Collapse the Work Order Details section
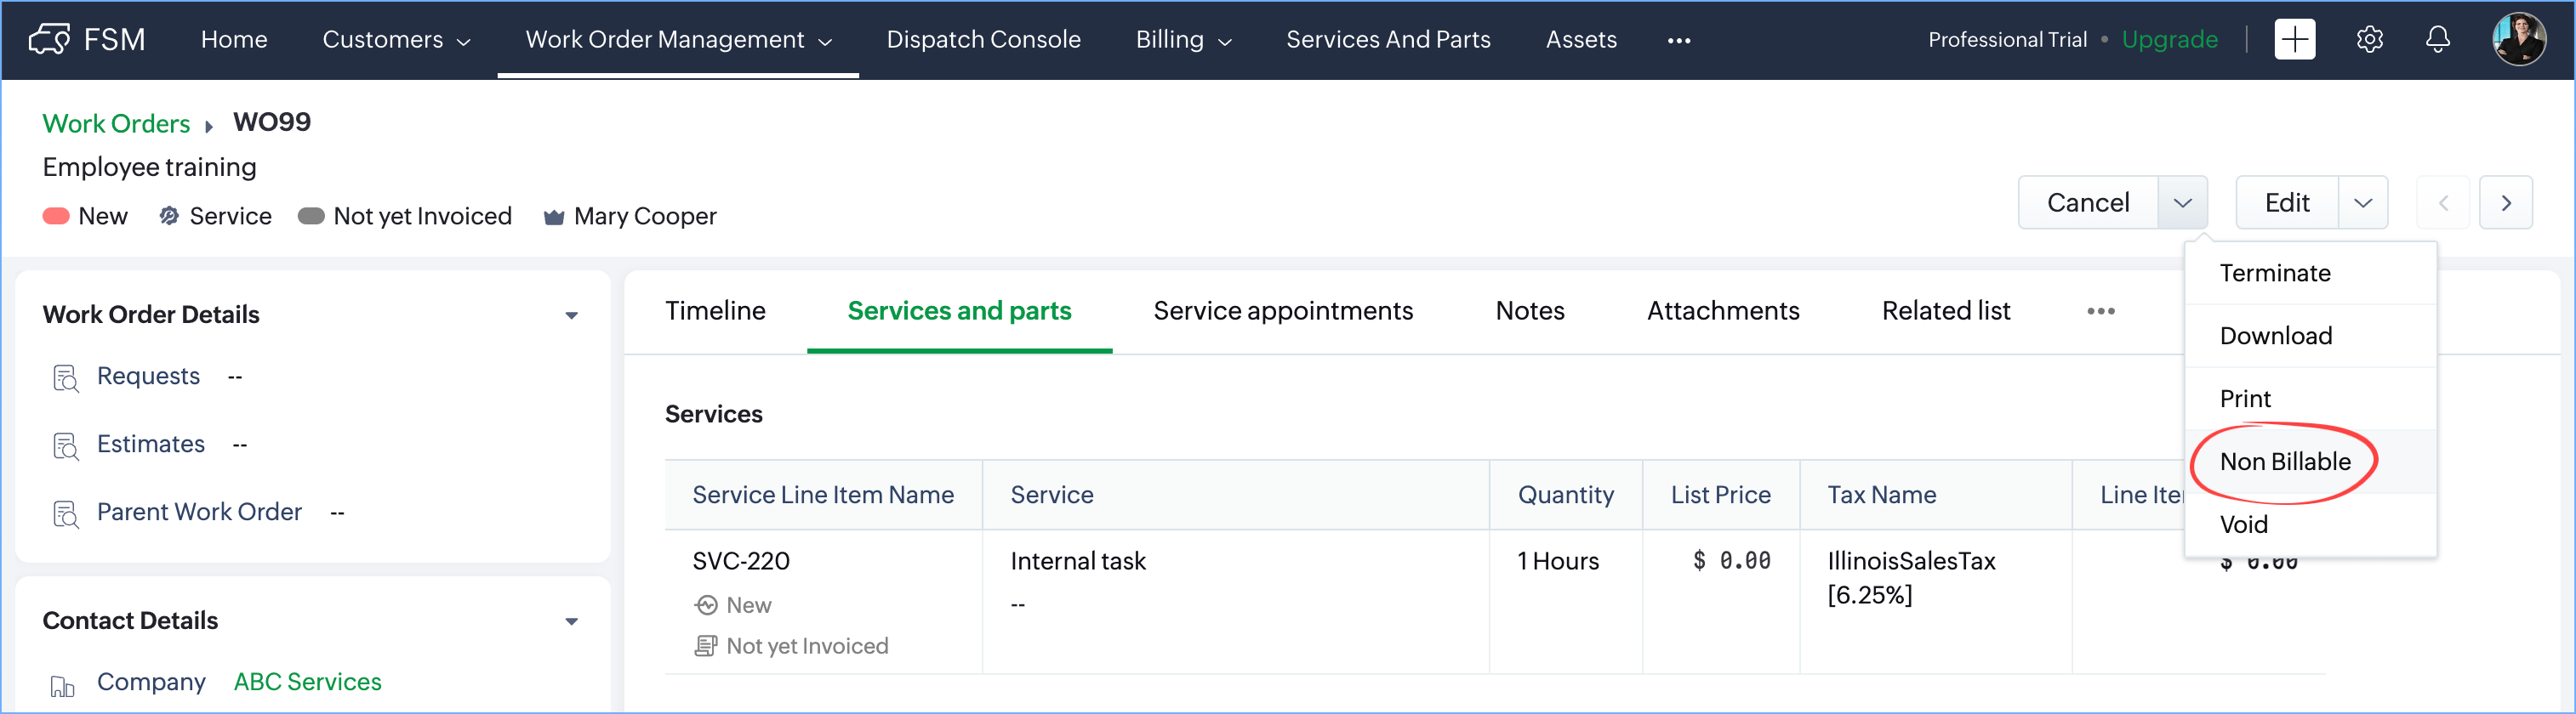Image resolution: width=2576 pixels, height=714 pixels. tap(571, 315)
